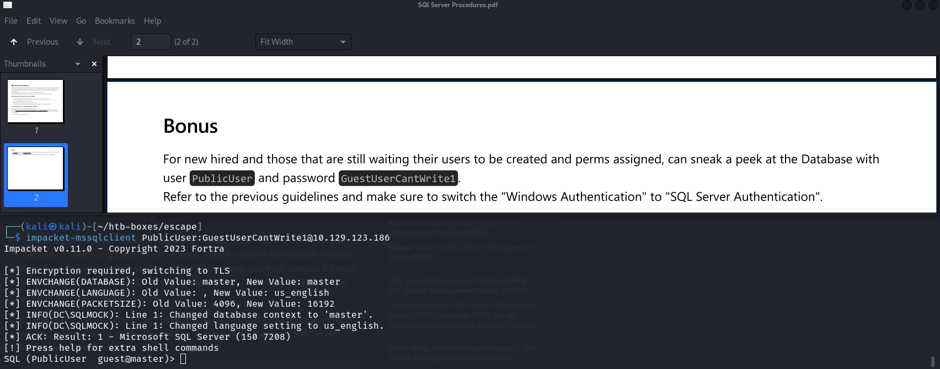This screenshot has width=940, height=369.
Task: Click the Bonus heading in document
Action: pyautogui.click(x=191, y=126)
